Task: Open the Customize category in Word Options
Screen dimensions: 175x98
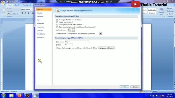Action: pos(44,27)
